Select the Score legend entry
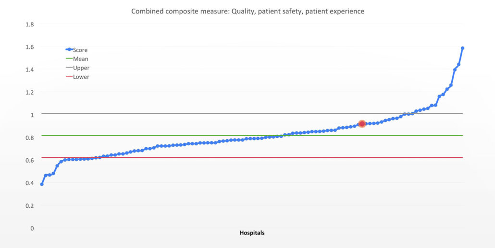 [x=76, y=50]
